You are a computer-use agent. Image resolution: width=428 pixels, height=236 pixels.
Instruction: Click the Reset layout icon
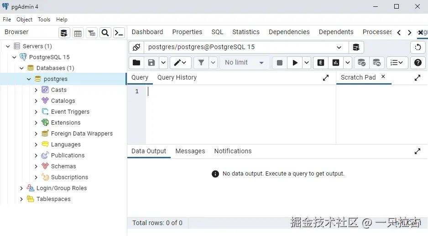pyautogui.click(x=418, y=47)
